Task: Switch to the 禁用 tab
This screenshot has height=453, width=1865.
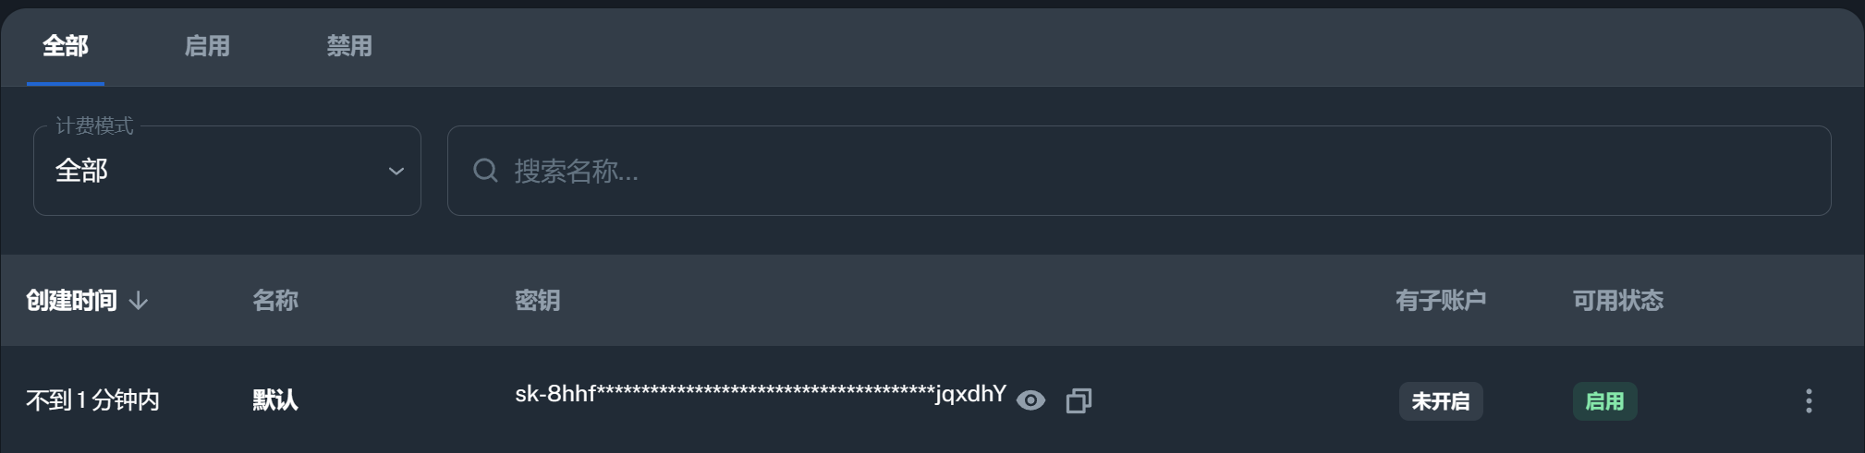Action: pyautogui.click(x=349, y=46)
